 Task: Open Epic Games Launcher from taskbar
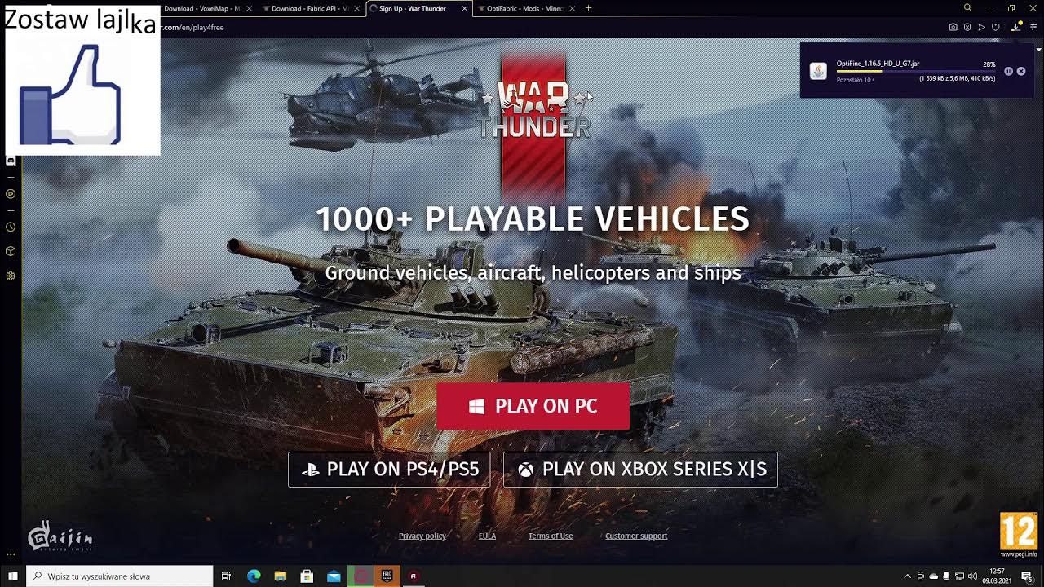click(x=387, y=576)
